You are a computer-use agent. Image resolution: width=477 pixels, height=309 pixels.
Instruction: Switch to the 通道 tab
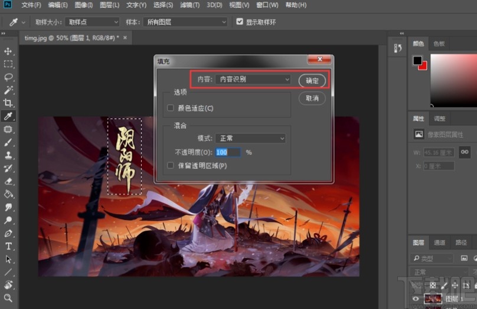439,242
